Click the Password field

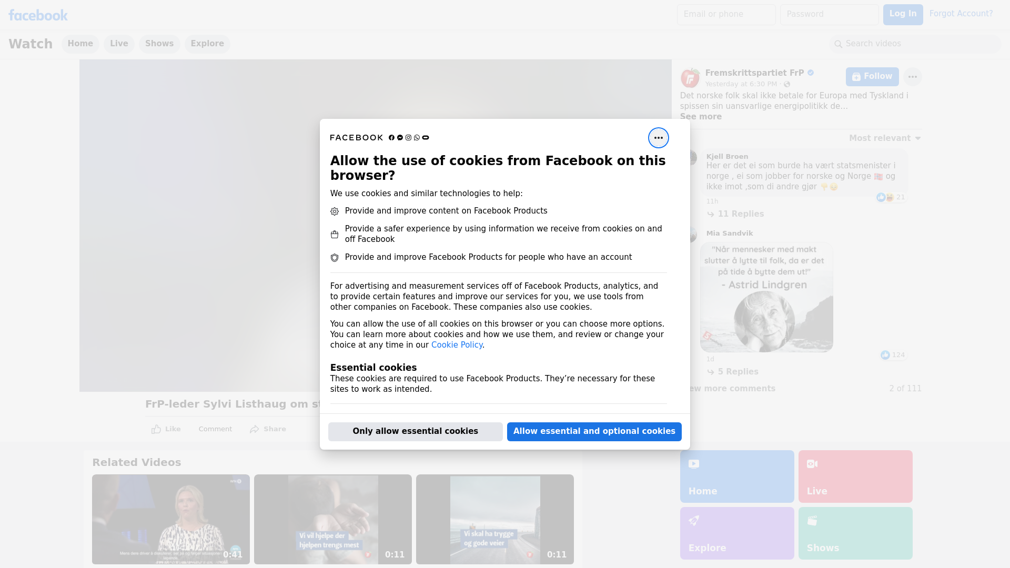tap(829, 14)
